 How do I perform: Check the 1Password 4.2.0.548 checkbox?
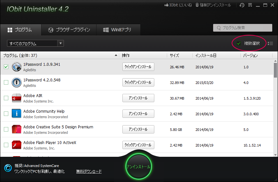pos(6,82)
